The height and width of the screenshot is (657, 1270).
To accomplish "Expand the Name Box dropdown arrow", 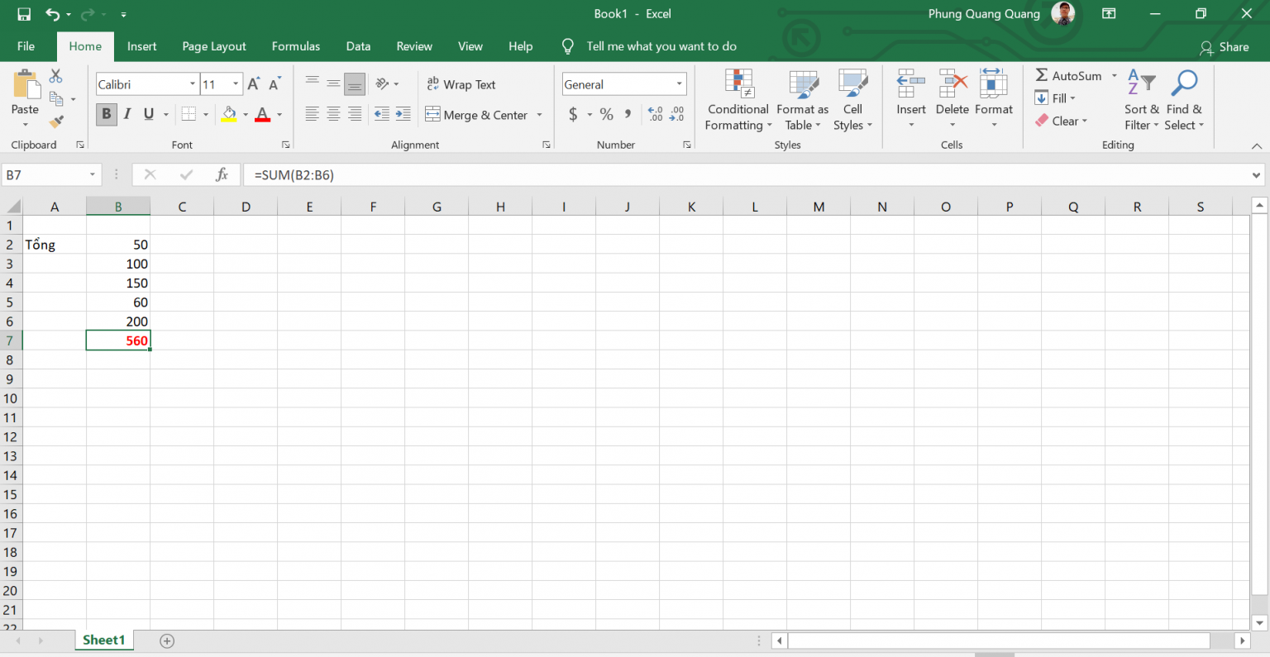I will [93, 175].
